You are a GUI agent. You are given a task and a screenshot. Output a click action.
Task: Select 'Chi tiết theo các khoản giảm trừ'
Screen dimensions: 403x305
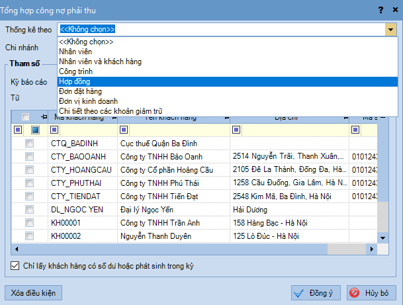tap(111, 110)
